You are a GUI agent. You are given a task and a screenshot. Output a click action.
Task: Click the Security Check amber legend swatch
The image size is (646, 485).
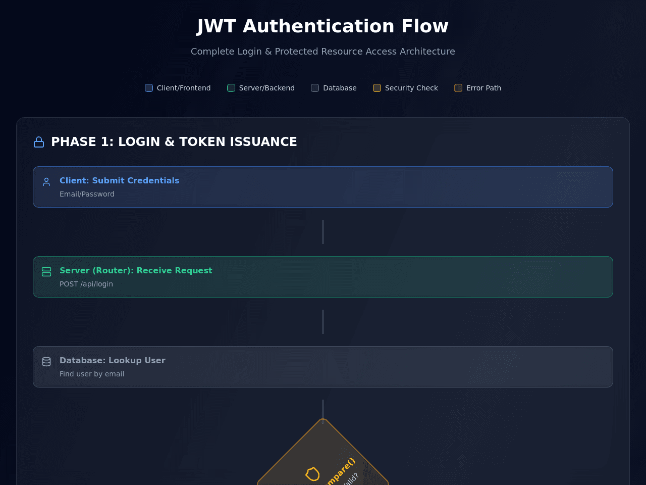[377, 88]
